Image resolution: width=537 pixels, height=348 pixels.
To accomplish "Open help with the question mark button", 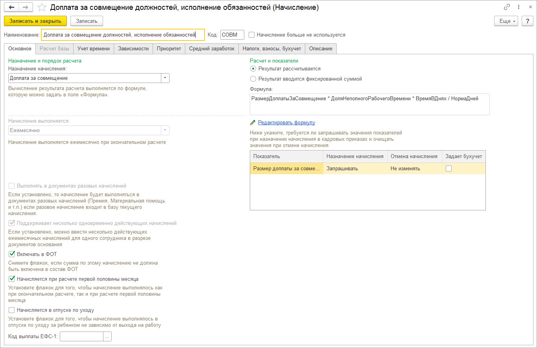I will click(528, 21).
